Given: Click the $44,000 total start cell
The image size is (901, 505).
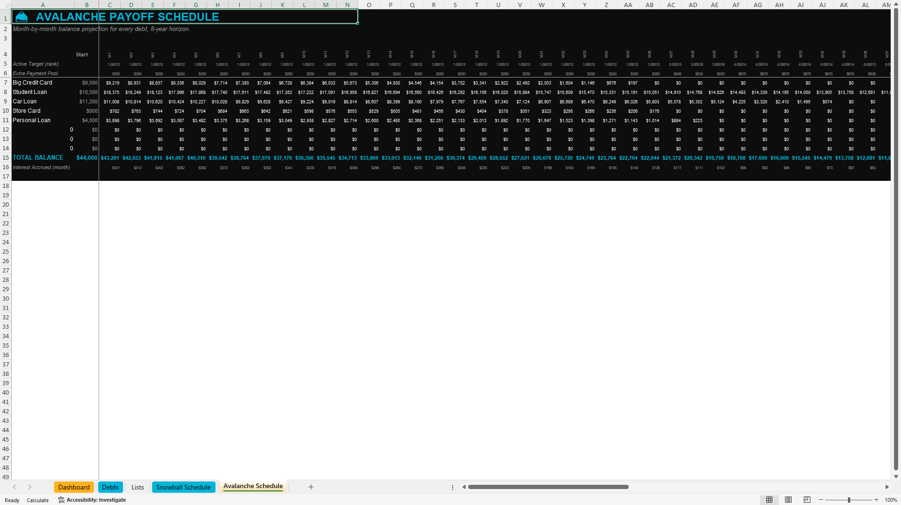Looking at the screenshot, I should coord(87,158).
